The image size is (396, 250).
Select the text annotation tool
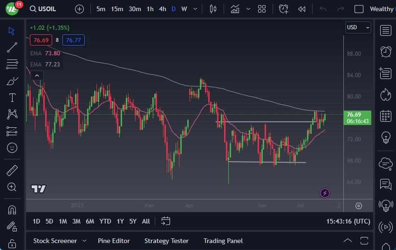point(12,98)
